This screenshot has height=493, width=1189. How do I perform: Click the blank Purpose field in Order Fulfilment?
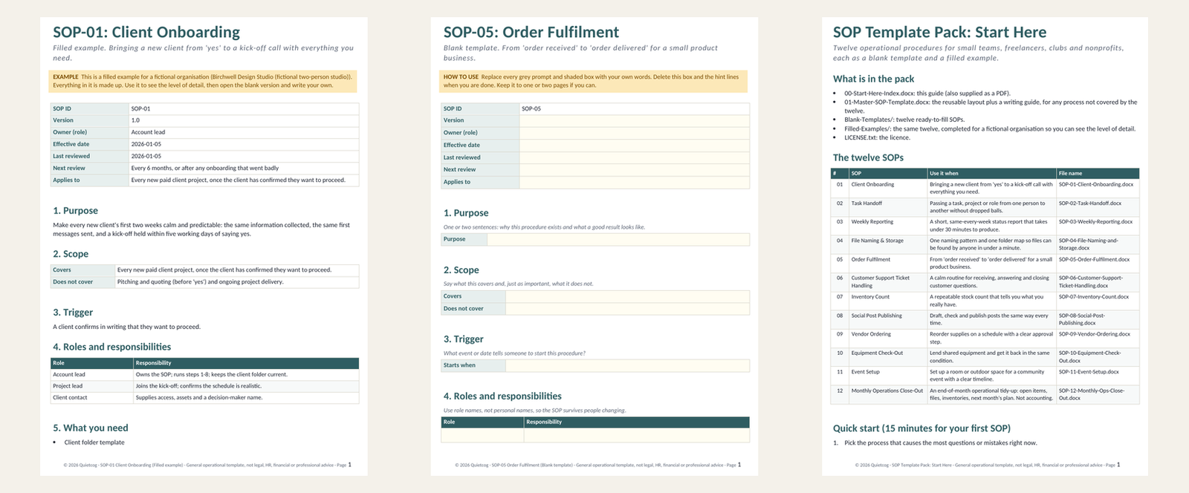(618, 239)
